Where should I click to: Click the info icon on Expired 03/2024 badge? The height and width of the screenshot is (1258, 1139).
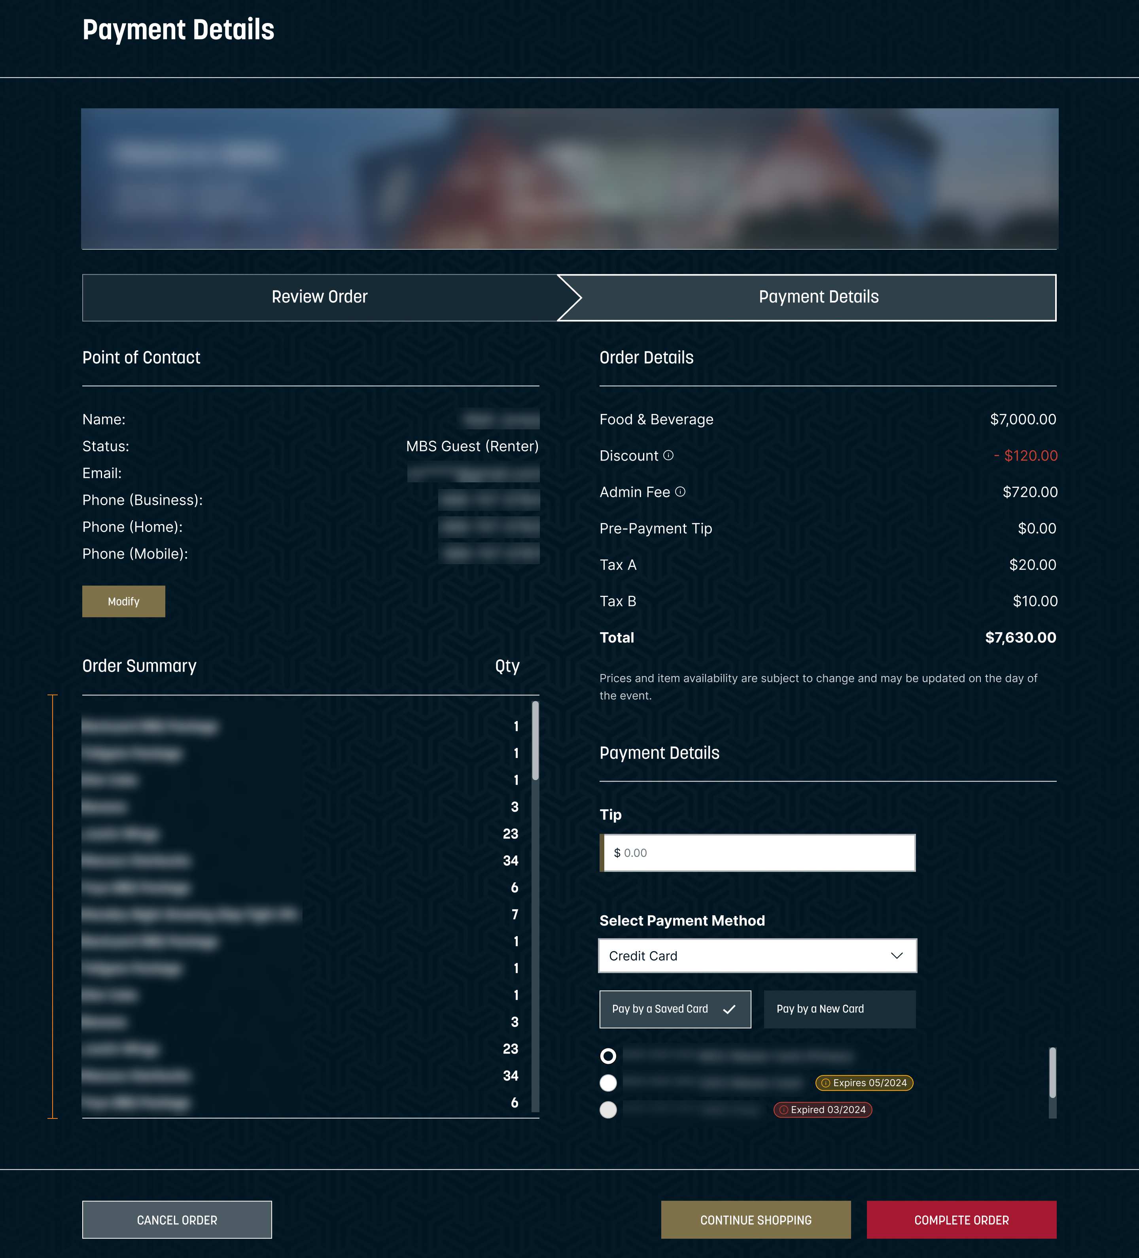tap(785, 1110)
